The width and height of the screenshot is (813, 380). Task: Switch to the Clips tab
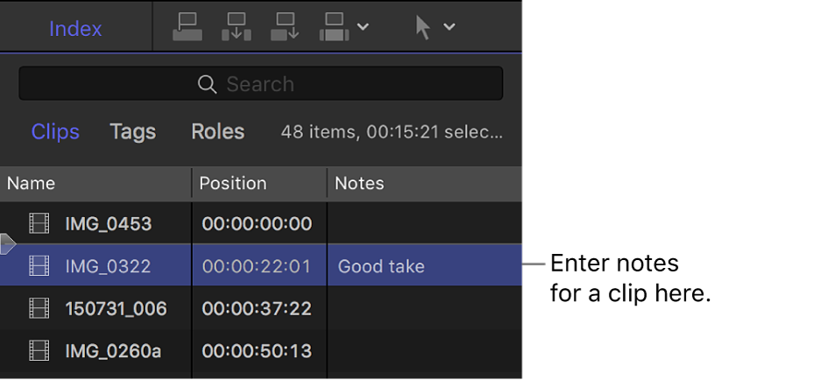[55, 132]
